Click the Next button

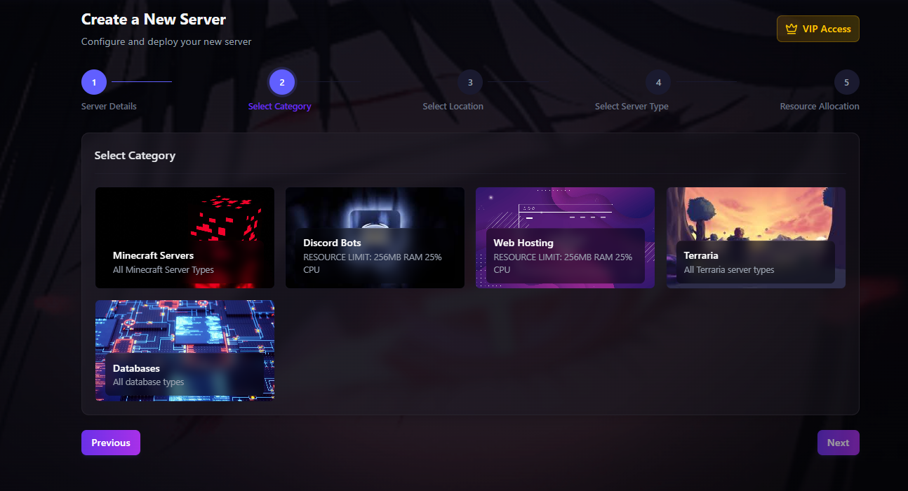[838, 443]
